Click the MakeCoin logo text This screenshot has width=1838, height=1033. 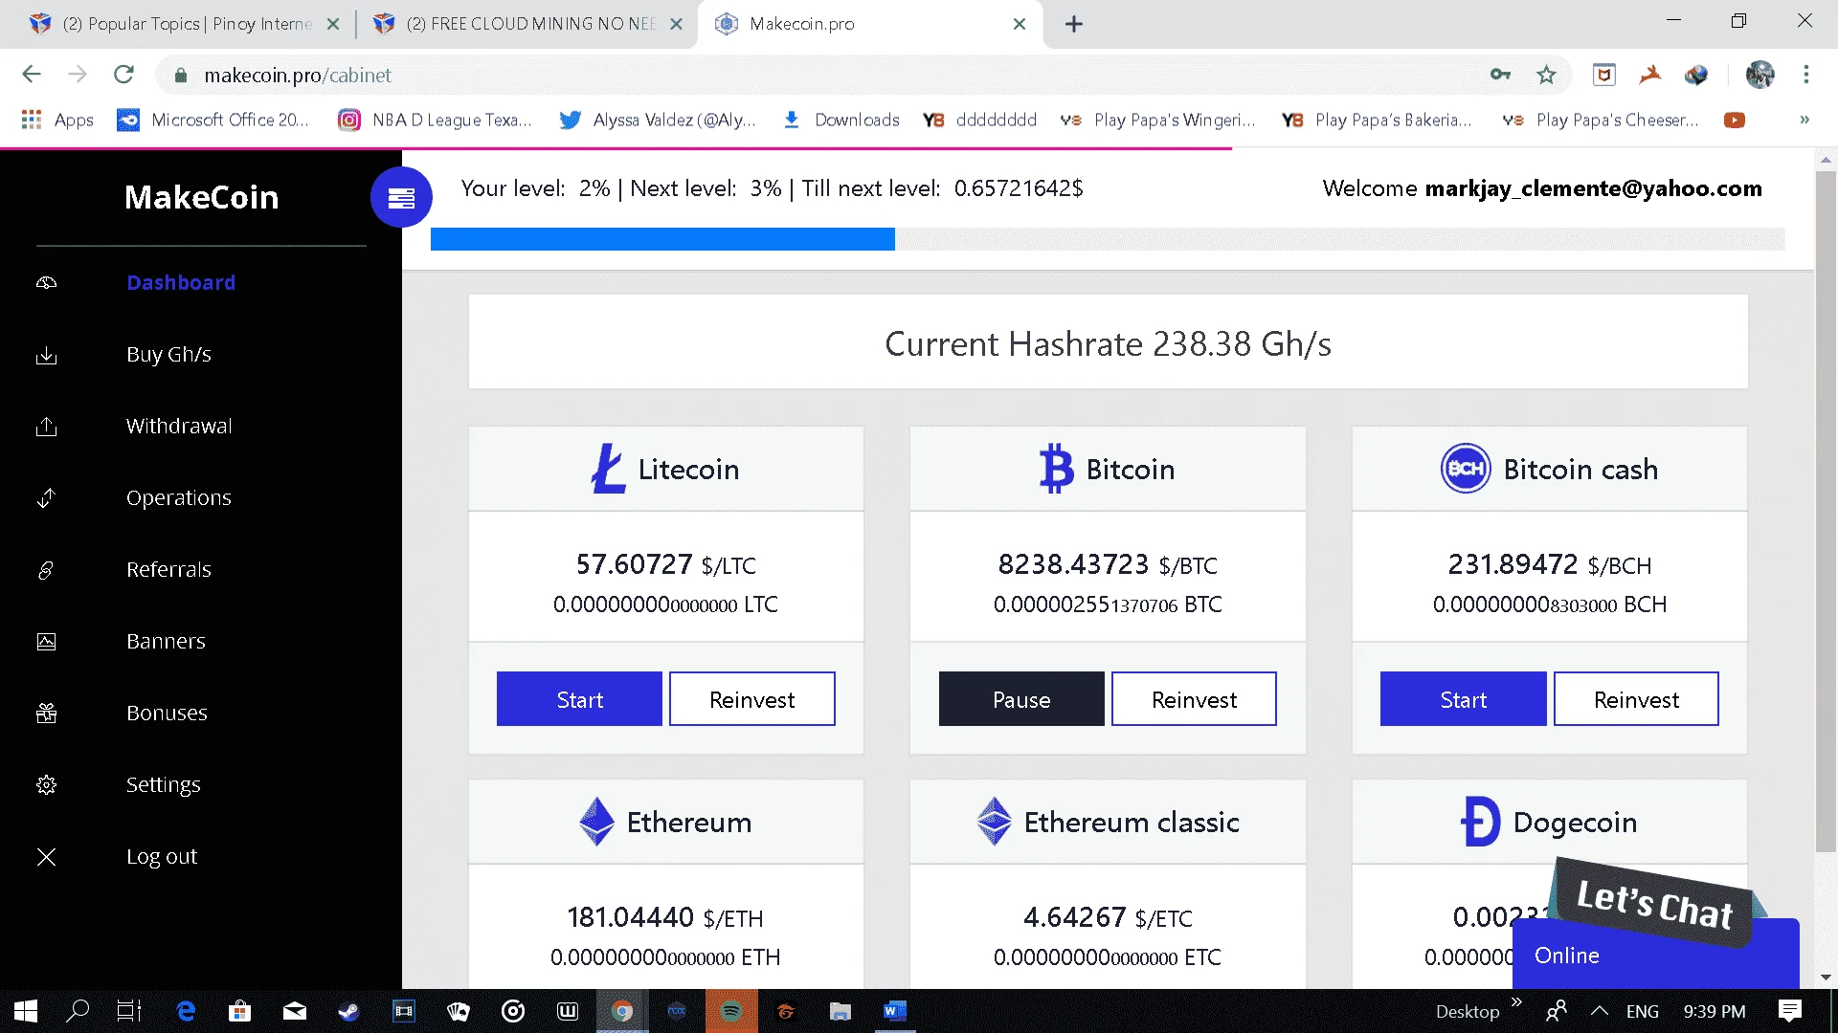[201, 197]
